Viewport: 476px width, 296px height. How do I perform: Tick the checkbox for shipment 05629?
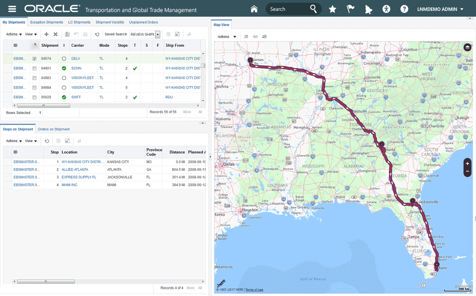pos(35,97)
